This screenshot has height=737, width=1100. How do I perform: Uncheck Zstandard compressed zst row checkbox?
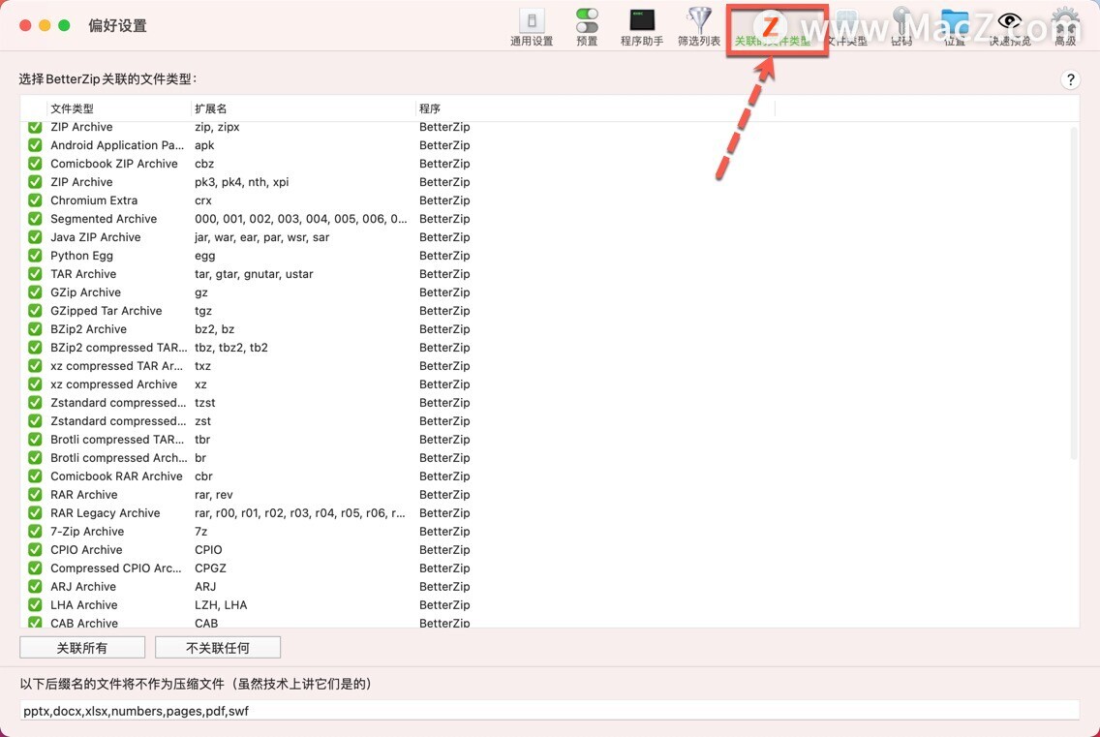point(35,421)
